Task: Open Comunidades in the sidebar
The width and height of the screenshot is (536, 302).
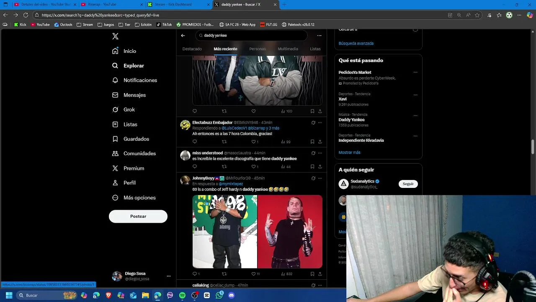Action: pos(134,154)
